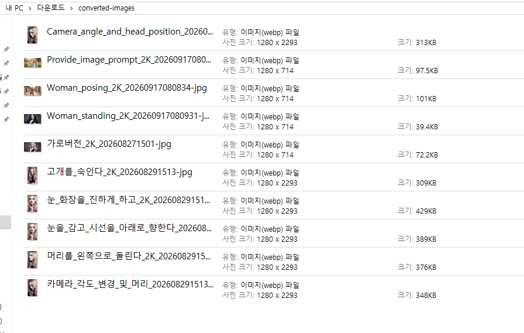Click 1280 x 2293 dimensions of 고개를_숙인다 row
This screenshot has height=333, width=524.
coord(277,183)
